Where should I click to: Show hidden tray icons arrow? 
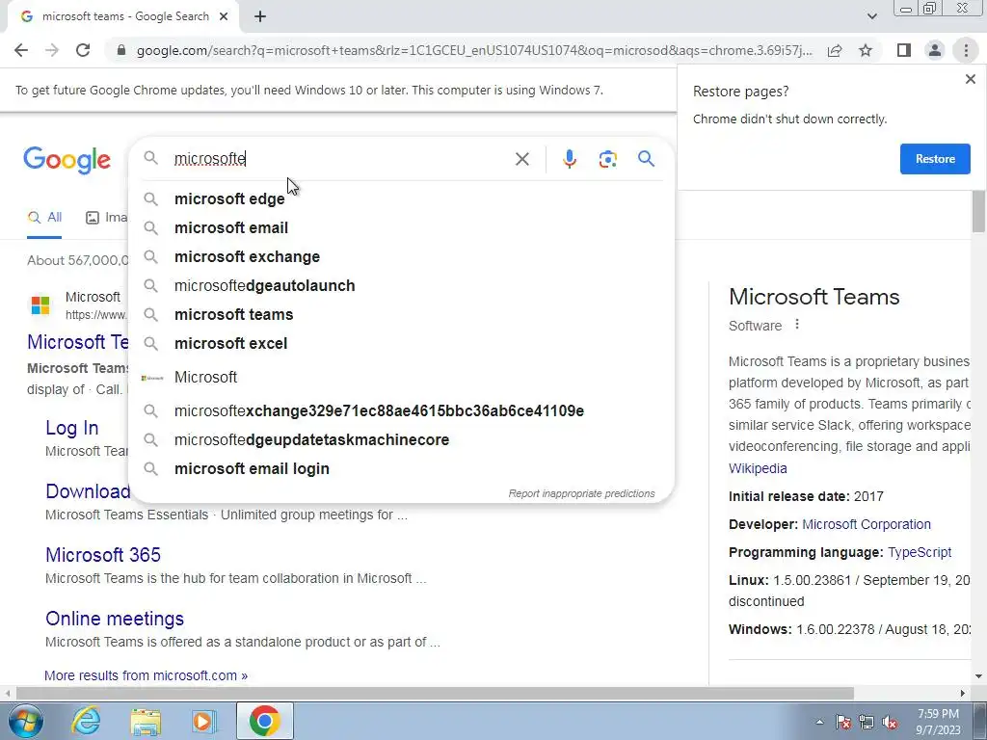point(819,722)
